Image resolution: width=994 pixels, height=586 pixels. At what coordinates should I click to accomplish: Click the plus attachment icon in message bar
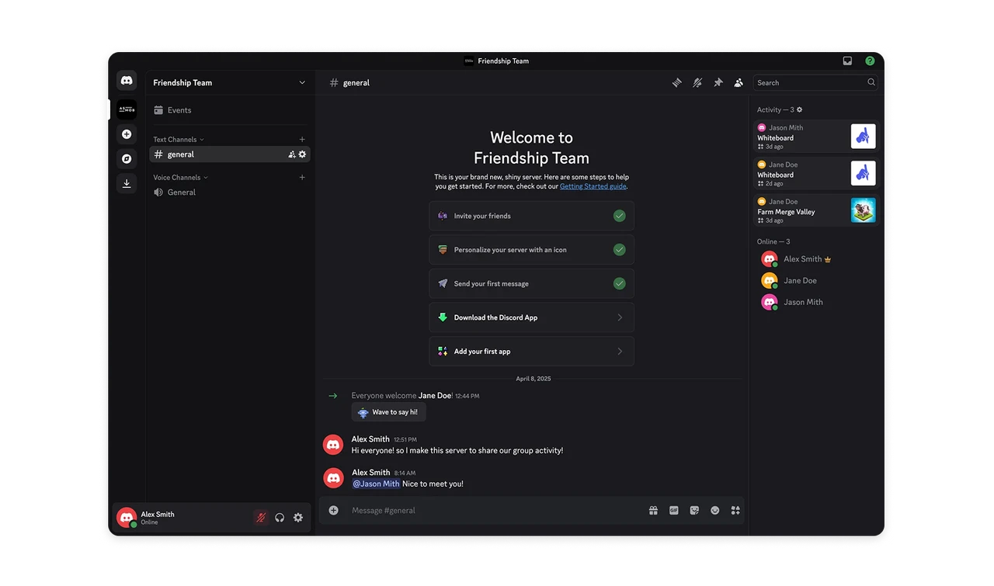click(333, 510)
